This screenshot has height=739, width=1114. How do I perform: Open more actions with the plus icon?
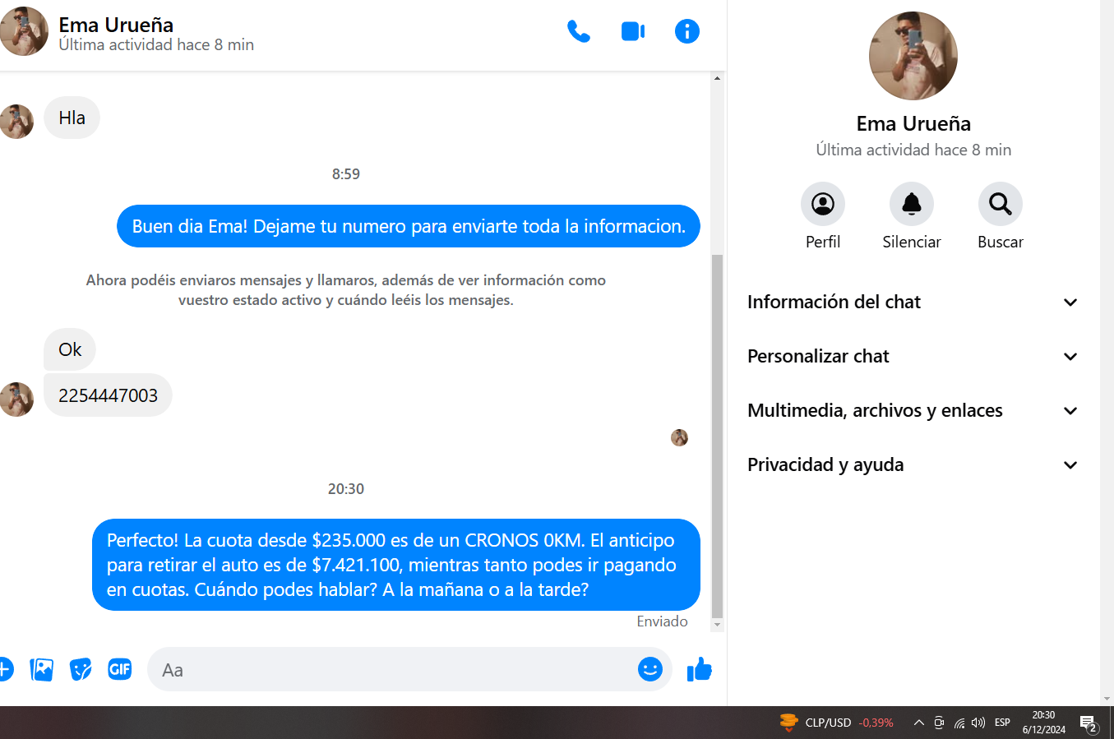click(5, 669)
